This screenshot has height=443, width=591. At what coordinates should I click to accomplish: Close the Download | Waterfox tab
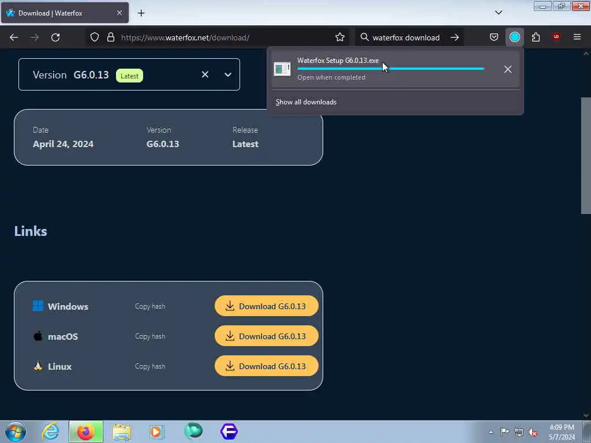tap(119, 13)
